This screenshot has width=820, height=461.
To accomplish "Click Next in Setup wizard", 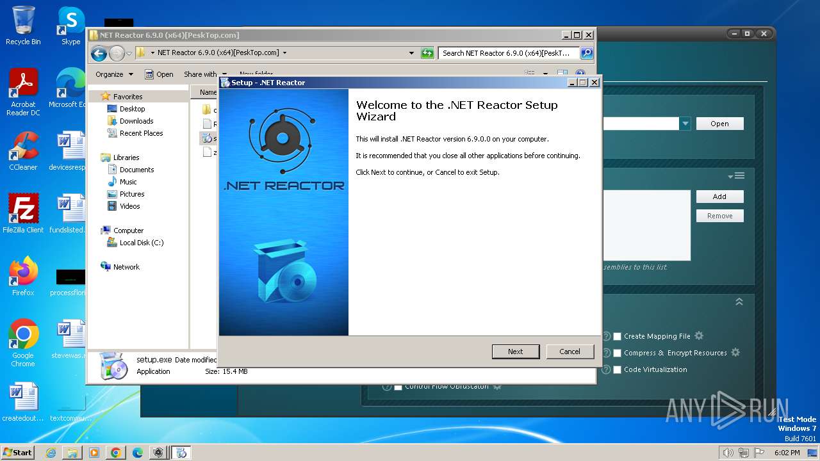I will pos(516,352).
